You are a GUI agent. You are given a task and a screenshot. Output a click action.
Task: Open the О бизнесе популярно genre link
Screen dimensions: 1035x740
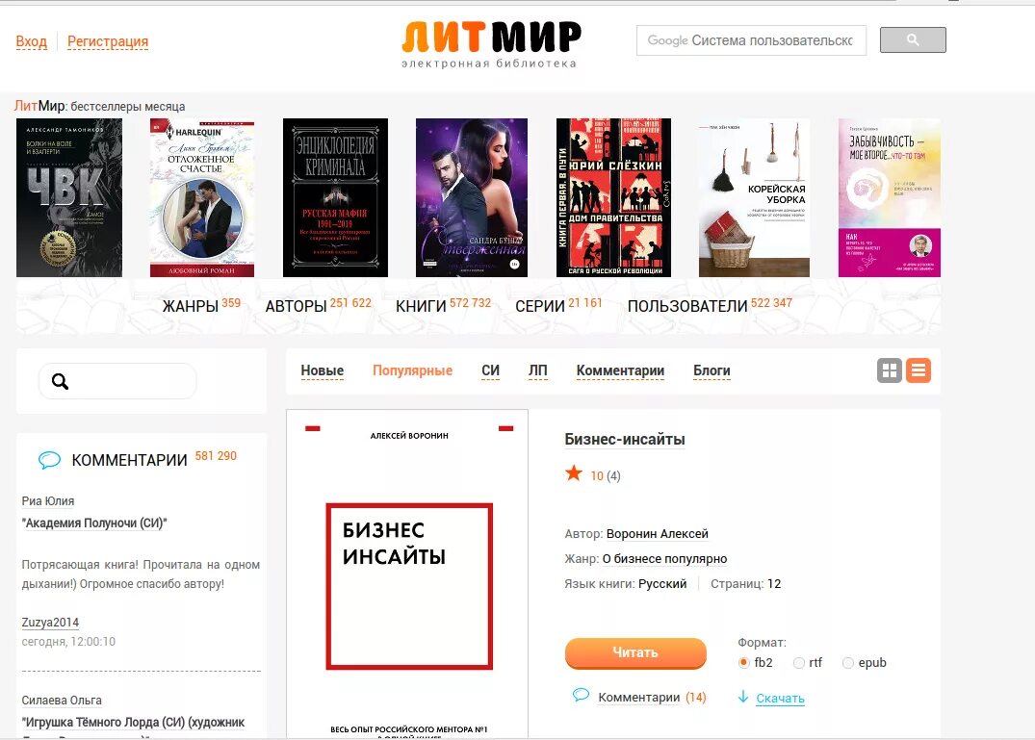(664, 559)
